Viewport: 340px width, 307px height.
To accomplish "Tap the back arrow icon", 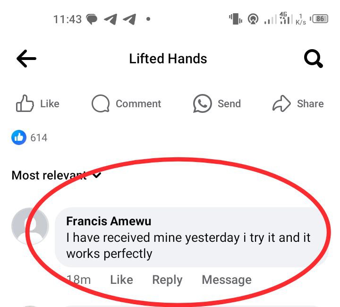I will [26, 59].
